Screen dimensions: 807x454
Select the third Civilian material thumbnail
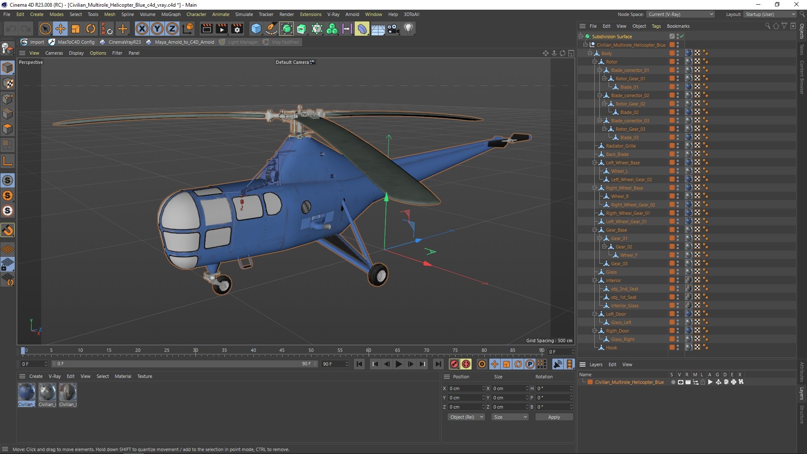pos(68,395)
